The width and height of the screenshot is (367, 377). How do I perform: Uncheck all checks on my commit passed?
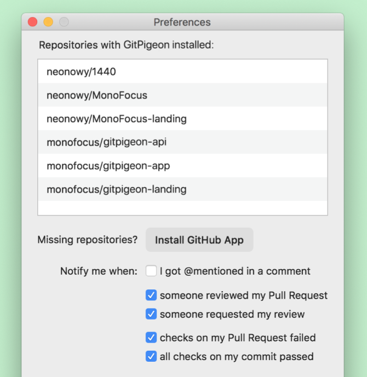(x=151, y=356)
